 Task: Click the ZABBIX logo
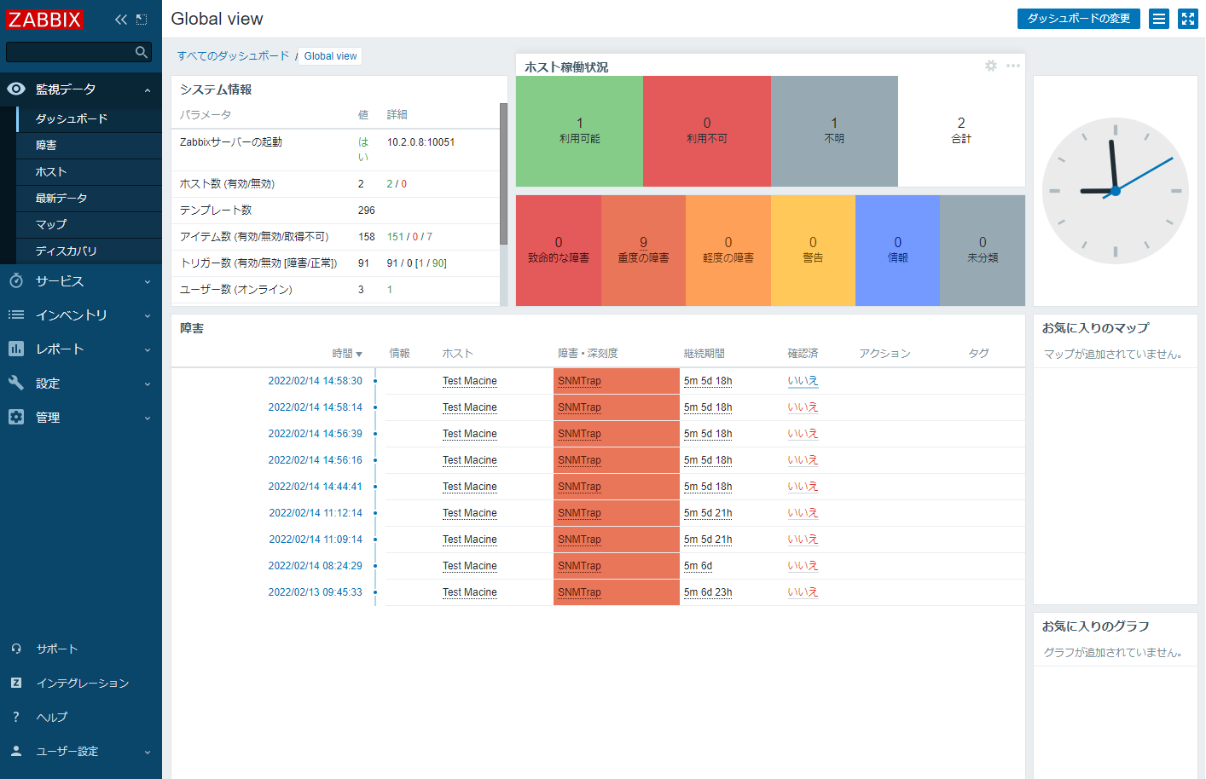coord(44,20)
